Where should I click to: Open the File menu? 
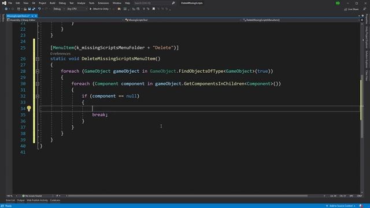[x=10, y=3]
